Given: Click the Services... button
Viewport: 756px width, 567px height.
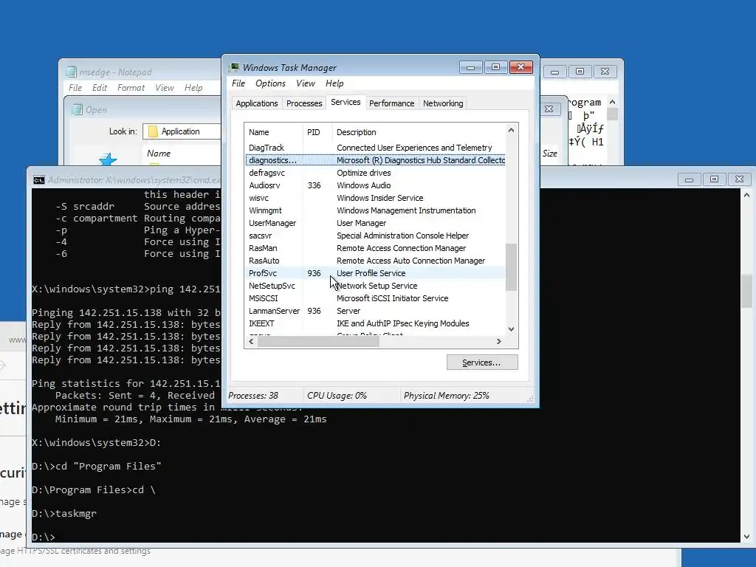Looking at the screenshot, I should point(482,362).
